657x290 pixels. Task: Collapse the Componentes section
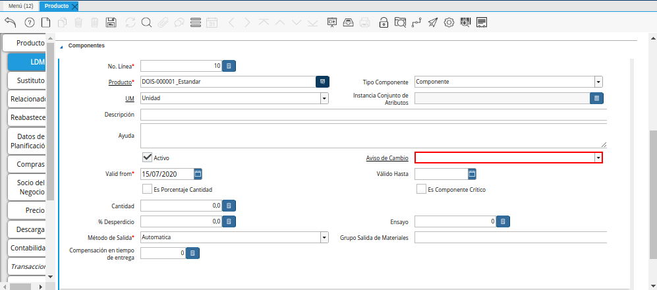point(62,46)
